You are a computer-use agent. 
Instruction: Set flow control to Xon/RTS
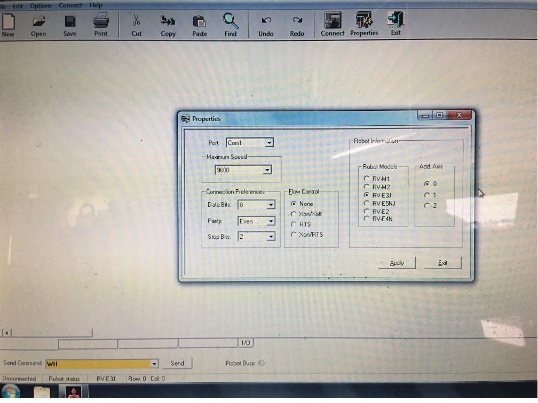(294, 235)
